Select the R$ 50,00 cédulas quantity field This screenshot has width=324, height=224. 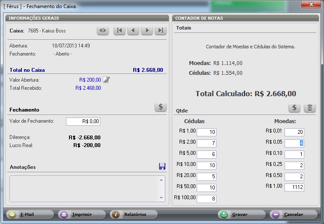(207, 188)
